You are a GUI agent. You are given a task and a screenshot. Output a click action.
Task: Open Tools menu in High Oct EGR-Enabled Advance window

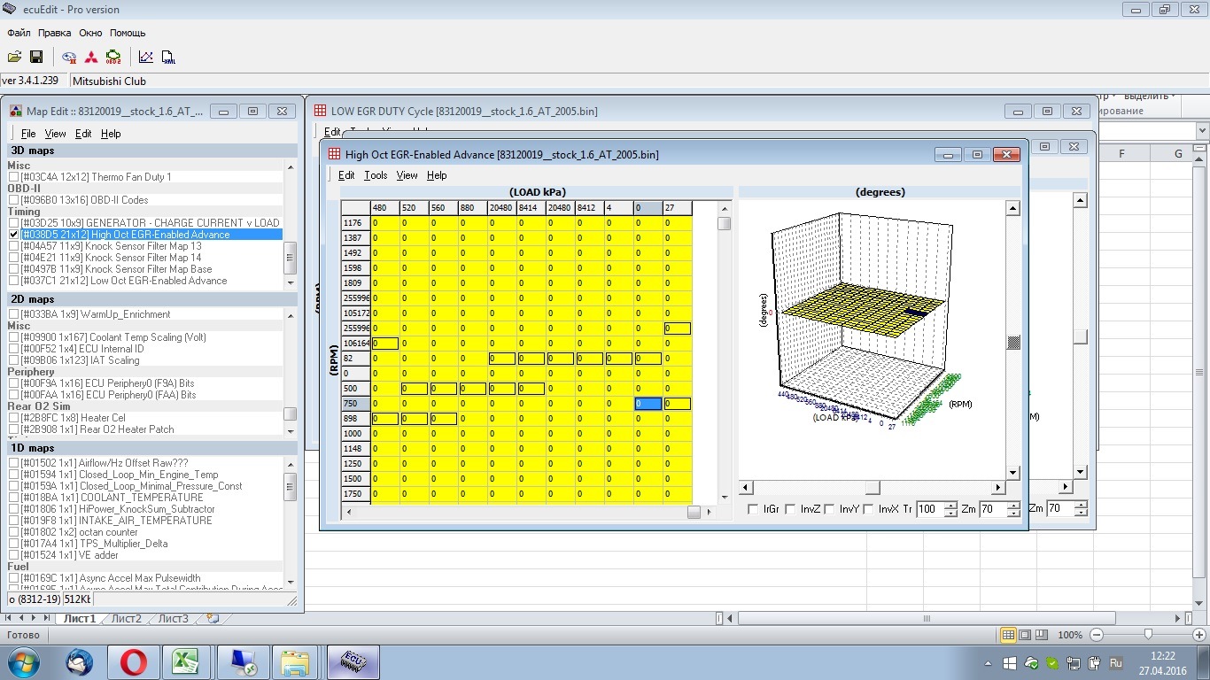(376, 175)
